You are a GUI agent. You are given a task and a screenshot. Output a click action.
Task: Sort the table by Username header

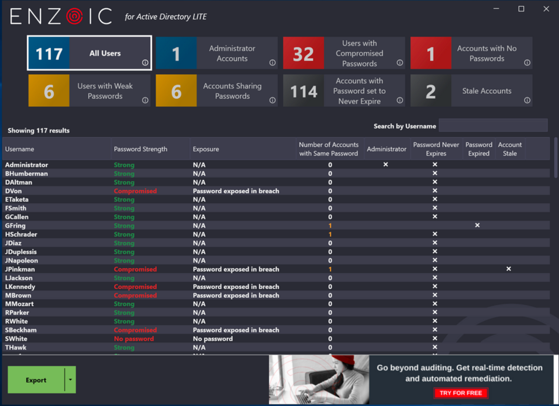19,149
